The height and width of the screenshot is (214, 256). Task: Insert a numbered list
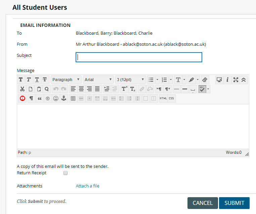(x=165, y=80)
